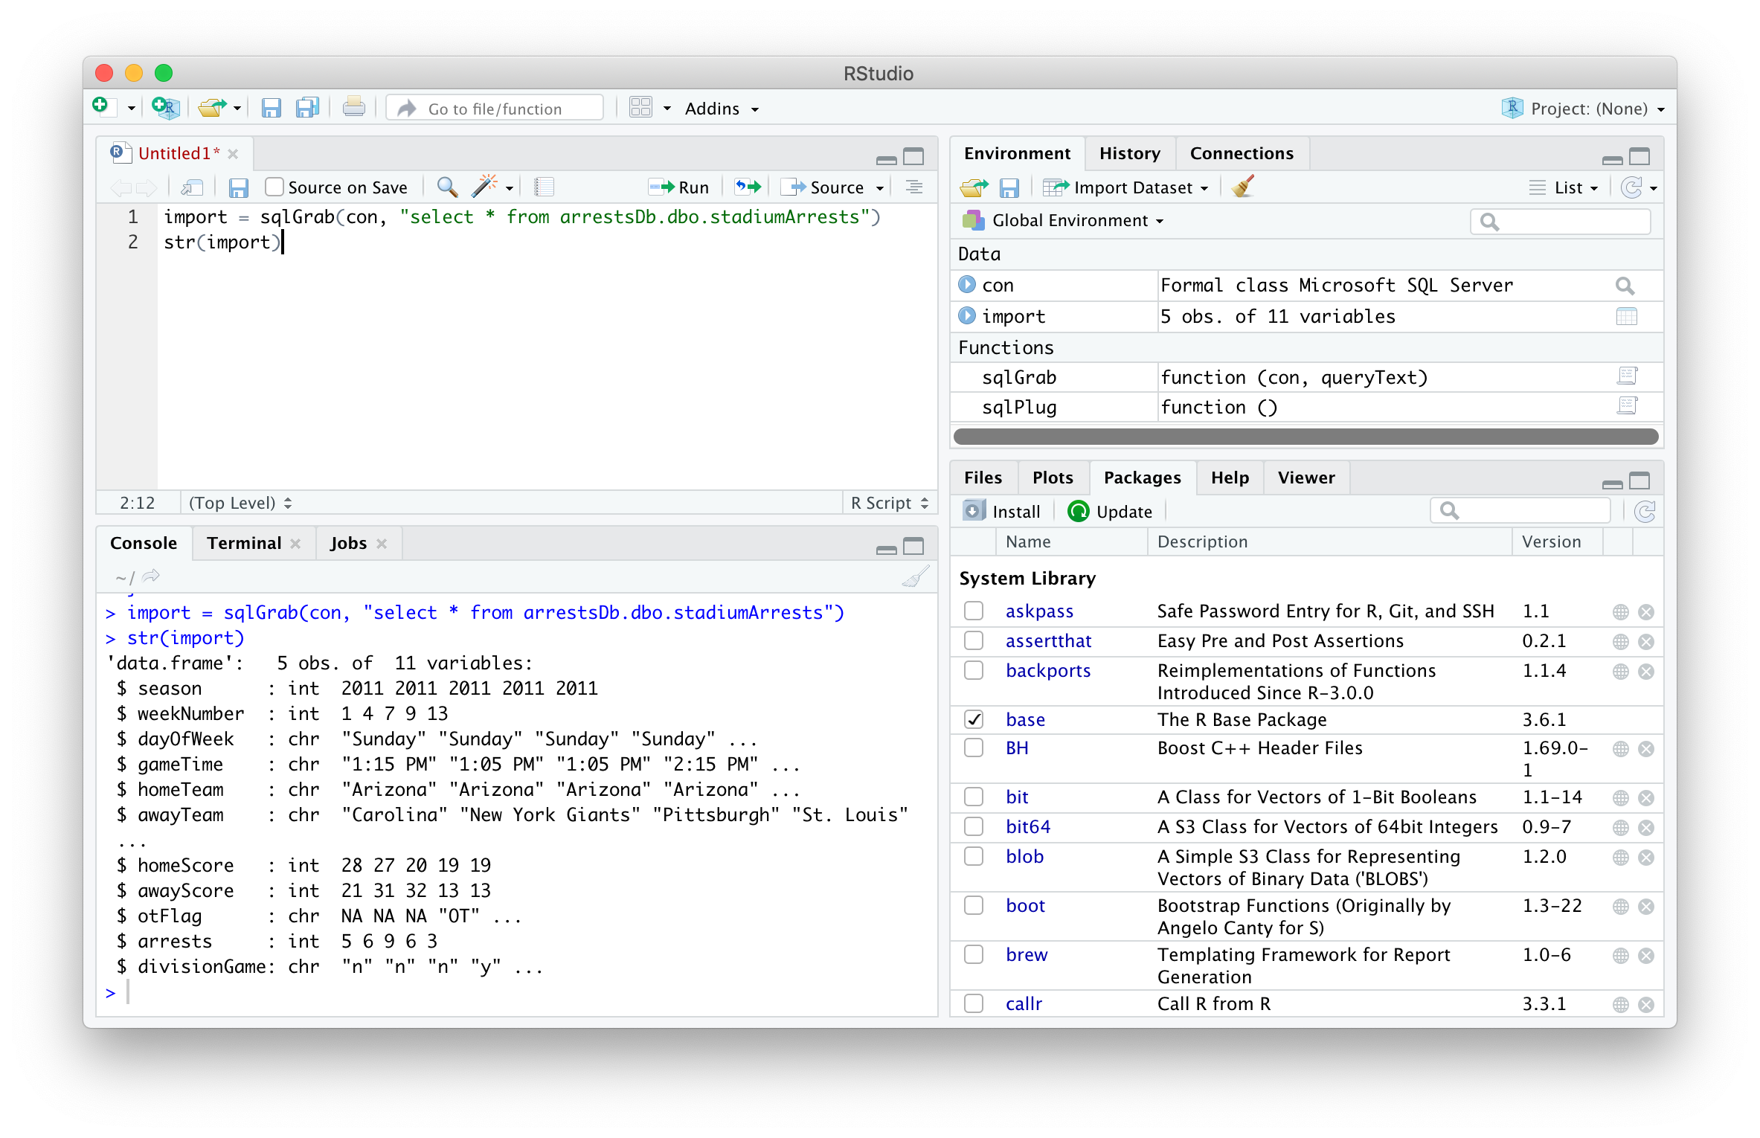Click the broom icon to clear Environment objects
The width and height of the screenshot is (1760, 1138).
1242,187
